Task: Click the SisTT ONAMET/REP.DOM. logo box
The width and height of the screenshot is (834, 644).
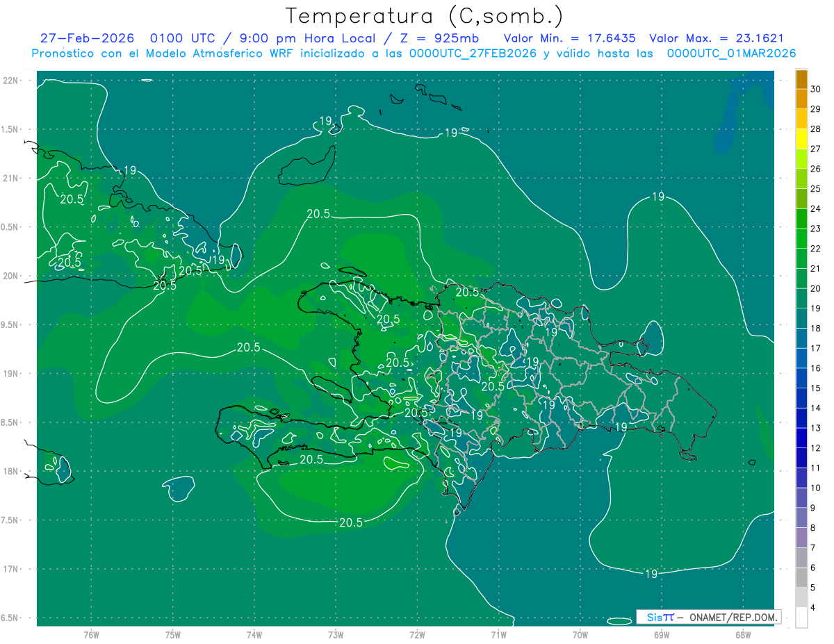Action: point(708,617)
